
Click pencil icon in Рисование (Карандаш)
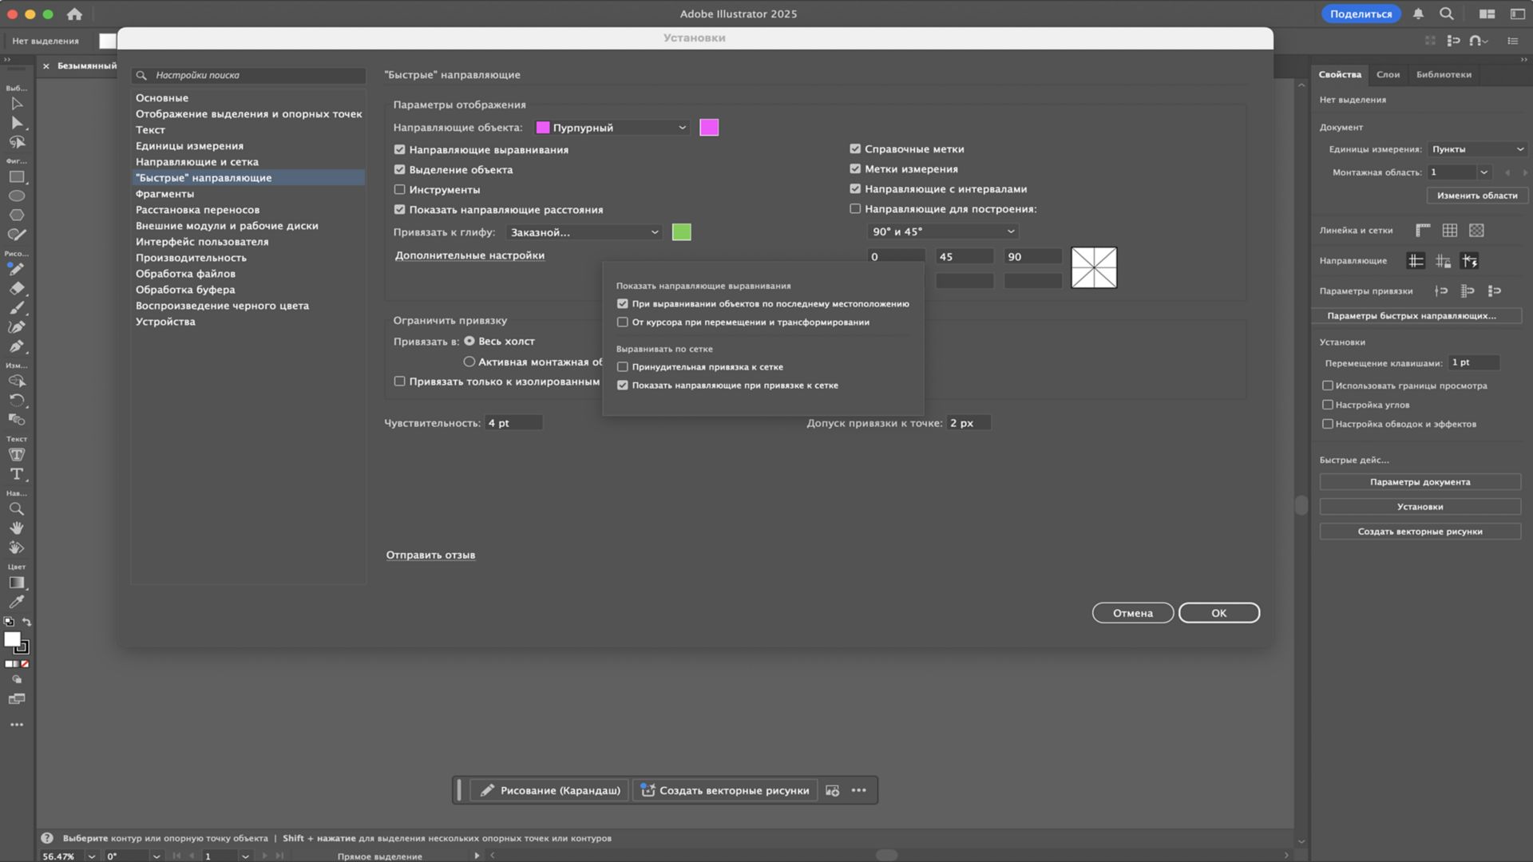[x=487, y=790]
